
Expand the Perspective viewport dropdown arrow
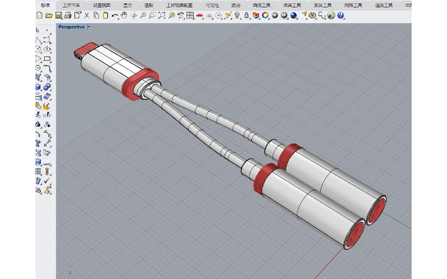click(89, 27)
